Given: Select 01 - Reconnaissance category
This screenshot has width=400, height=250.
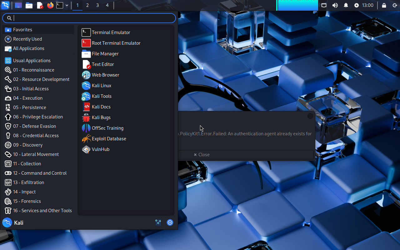Looking at the screenshot, I should tap(38, 70).
